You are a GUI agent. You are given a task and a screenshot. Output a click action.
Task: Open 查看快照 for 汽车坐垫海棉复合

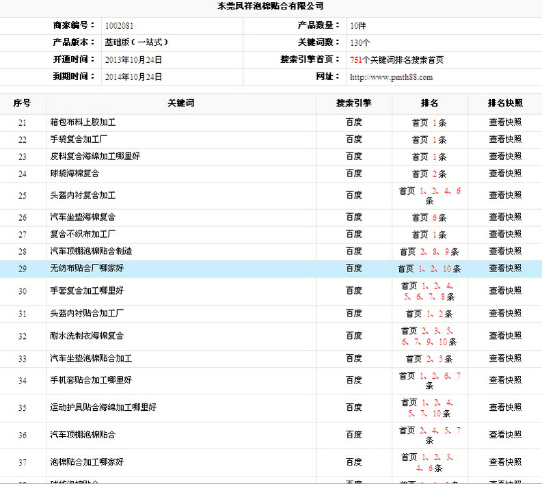click(505, 217)
